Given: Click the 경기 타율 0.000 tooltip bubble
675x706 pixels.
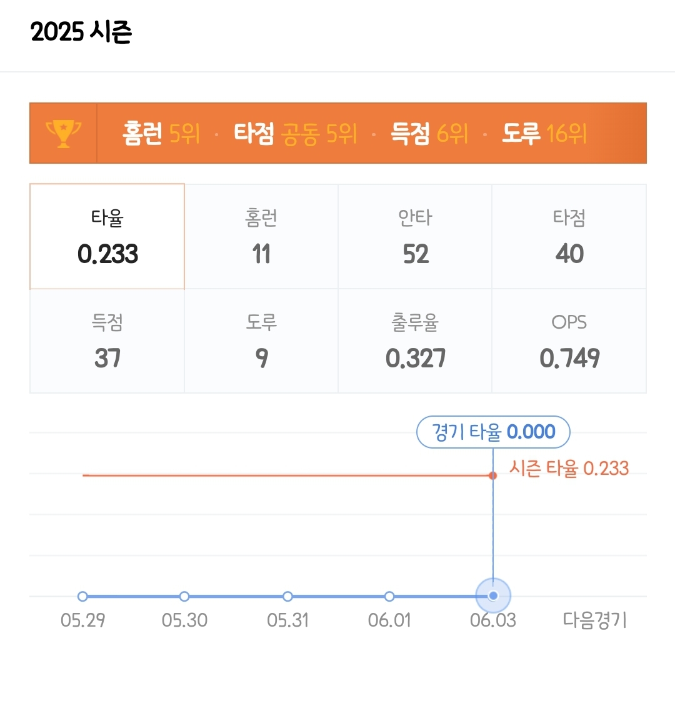Looking at the screenshot, I should point(493,432).
